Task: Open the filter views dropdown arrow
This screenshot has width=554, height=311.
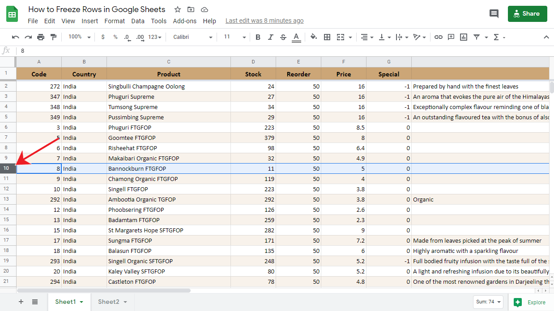Action: pyautogui.click(x=486, y=38)
